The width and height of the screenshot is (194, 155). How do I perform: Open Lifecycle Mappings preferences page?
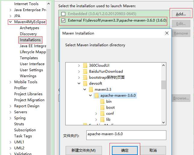pyautogui.click(x=33, y=52)
